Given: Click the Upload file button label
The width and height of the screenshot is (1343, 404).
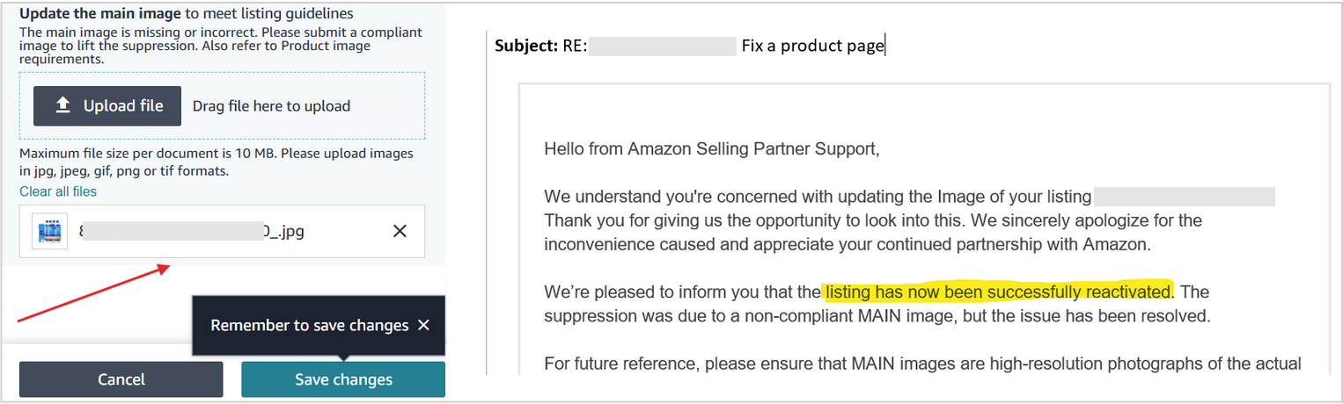Looking at the screenshot, I should click(123, 106).
